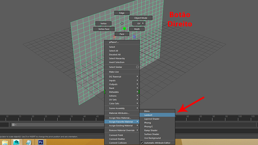Switch to Face component mode
The image size is (258, 145).
click(x=122, y=34)
